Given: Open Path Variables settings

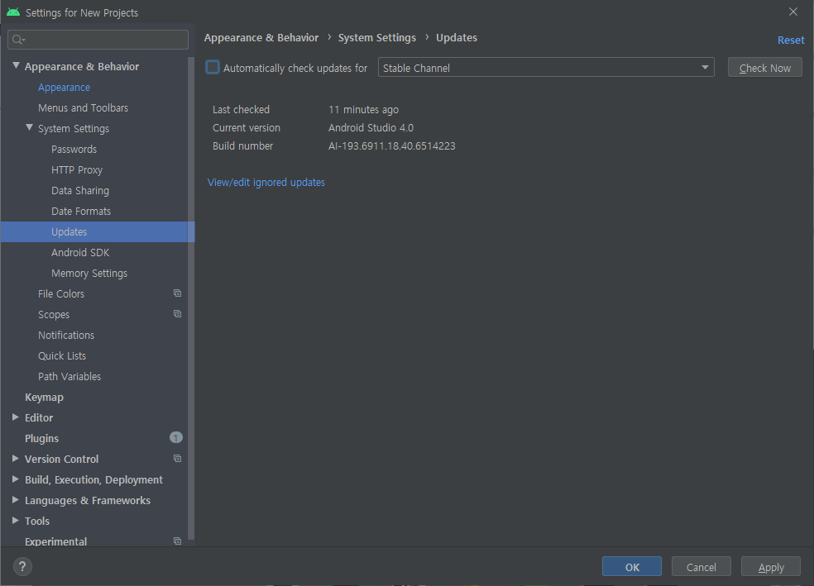Looking at the screenshot, I should [69, 377].
